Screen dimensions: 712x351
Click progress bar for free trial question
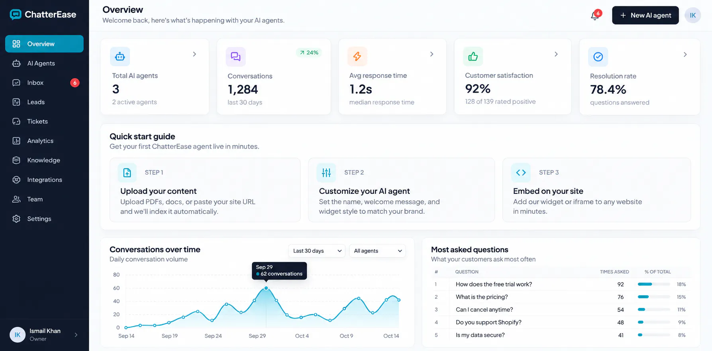[654, 284]
